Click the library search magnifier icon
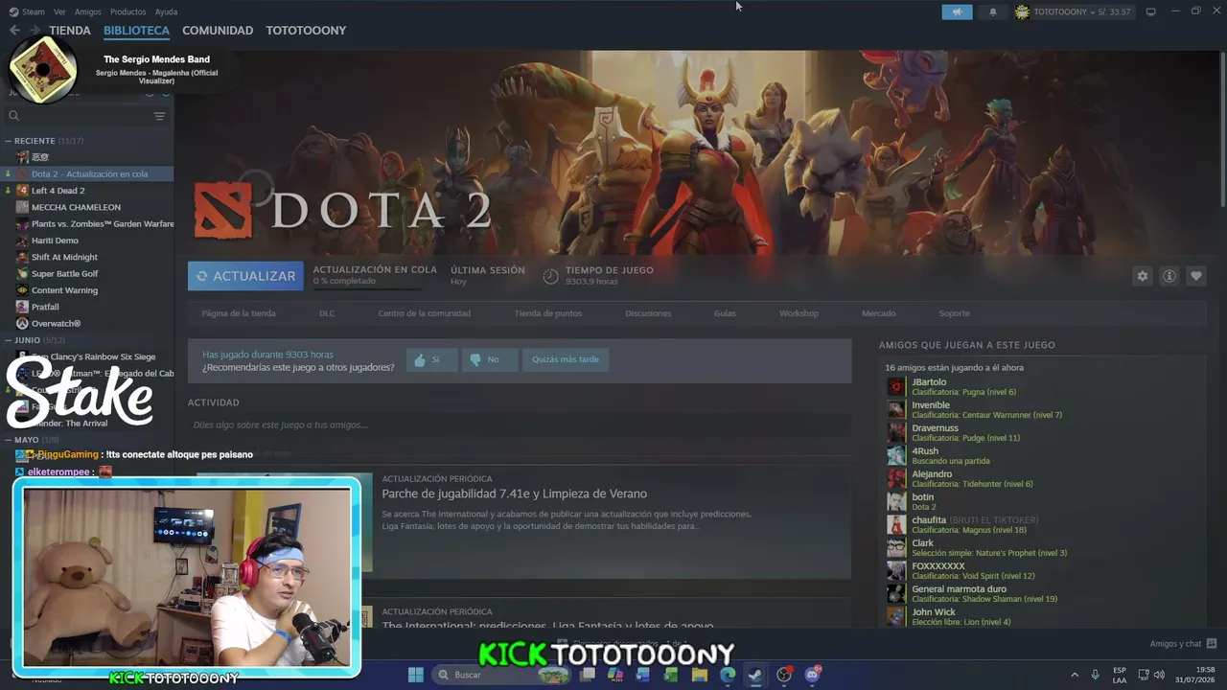 pos(13,116)
